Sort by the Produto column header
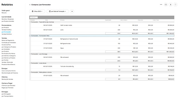 coord(62,20)
